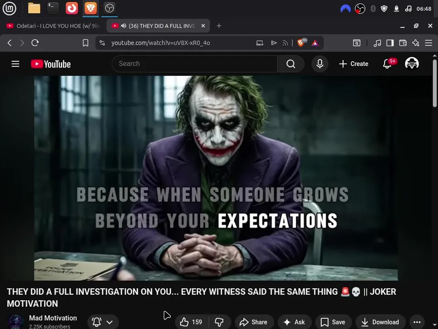Like the video with 159 likes
438x329 pixels.
tap(191, 322)
